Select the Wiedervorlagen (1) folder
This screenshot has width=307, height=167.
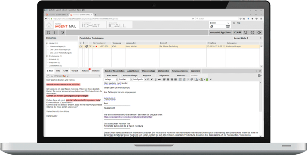[58, 46]
